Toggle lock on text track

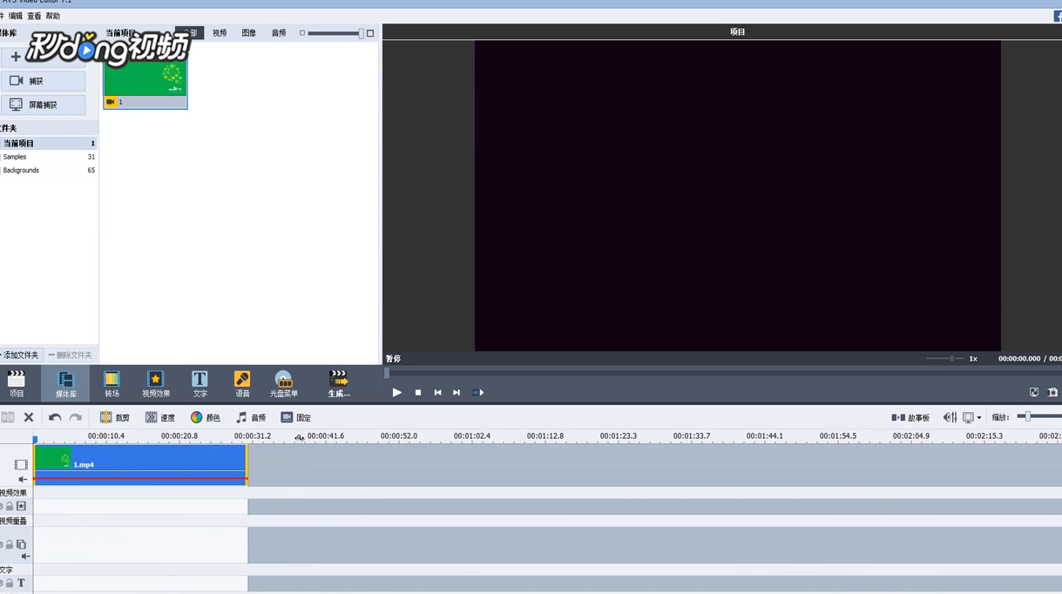(10, 583)
